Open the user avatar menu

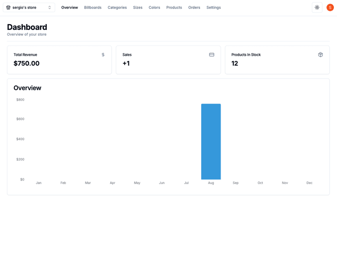click(330, 7)
